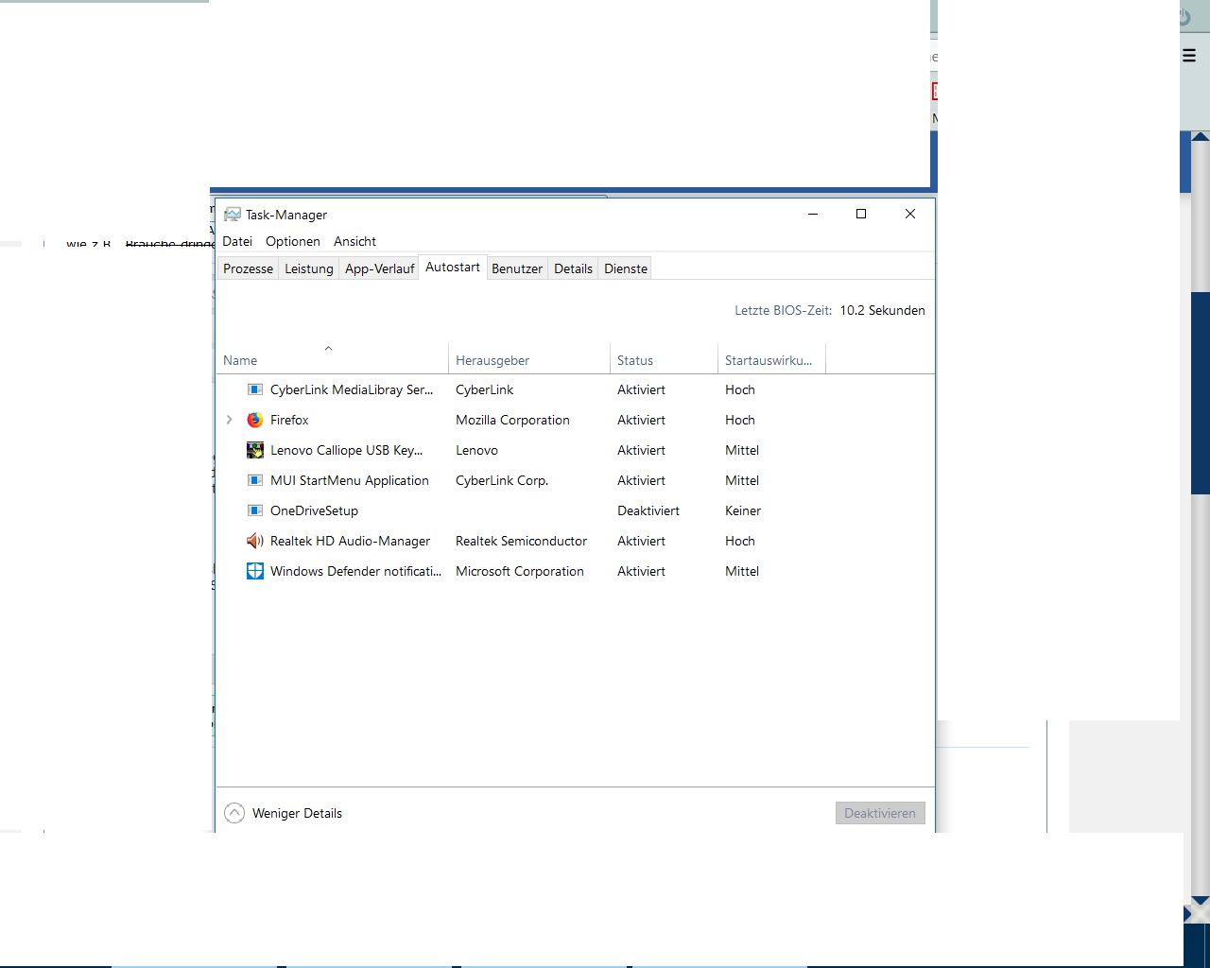The height and width of the screenshot is (968, 1210).
Task: Click Aktiviert status of Realtek HD Audio-Manager
Action: pyautogui.click(x=641, y=541)
